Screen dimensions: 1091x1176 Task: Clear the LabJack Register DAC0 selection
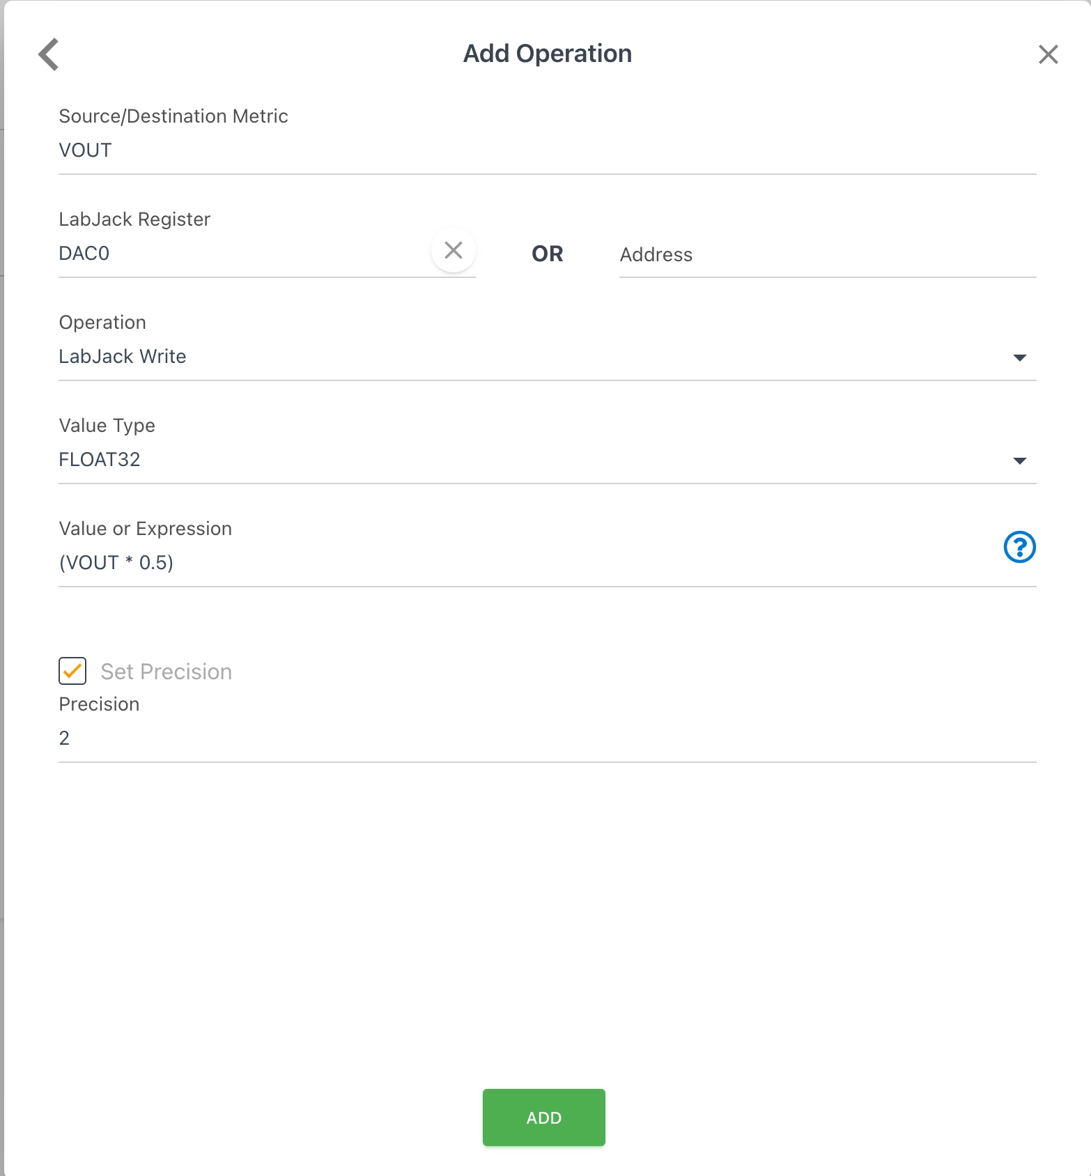(x=454, y=250)
